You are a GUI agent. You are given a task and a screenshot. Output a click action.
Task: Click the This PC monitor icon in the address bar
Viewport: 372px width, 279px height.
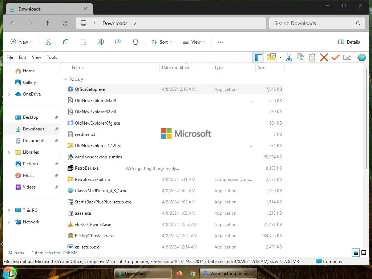pos(84,23)
